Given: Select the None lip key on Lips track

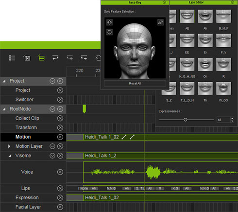Looking at the screenshot, I should (84, 188).
